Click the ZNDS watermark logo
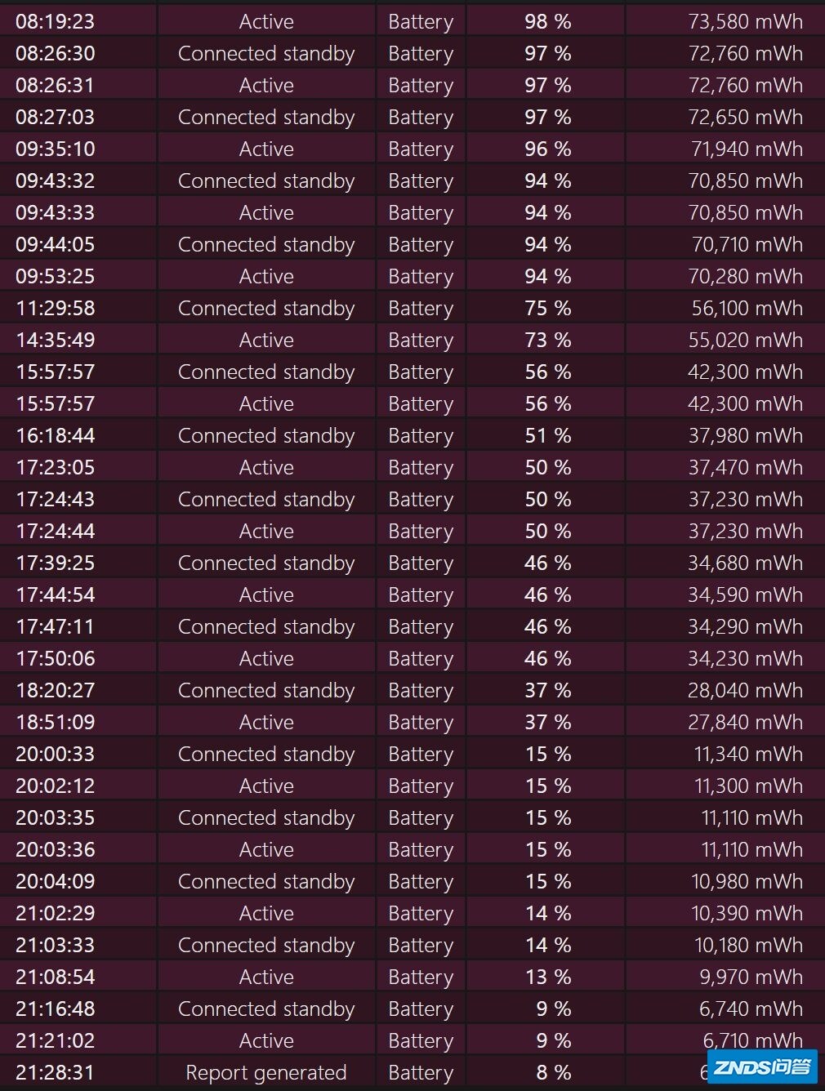This screenshot has height=1091, width=825. point(762,1067)
